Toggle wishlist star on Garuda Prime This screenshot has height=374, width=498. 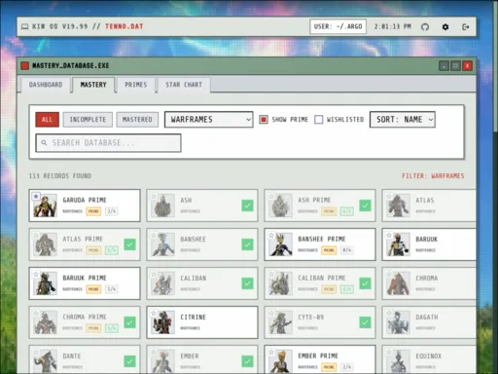(x=36, y=196)
